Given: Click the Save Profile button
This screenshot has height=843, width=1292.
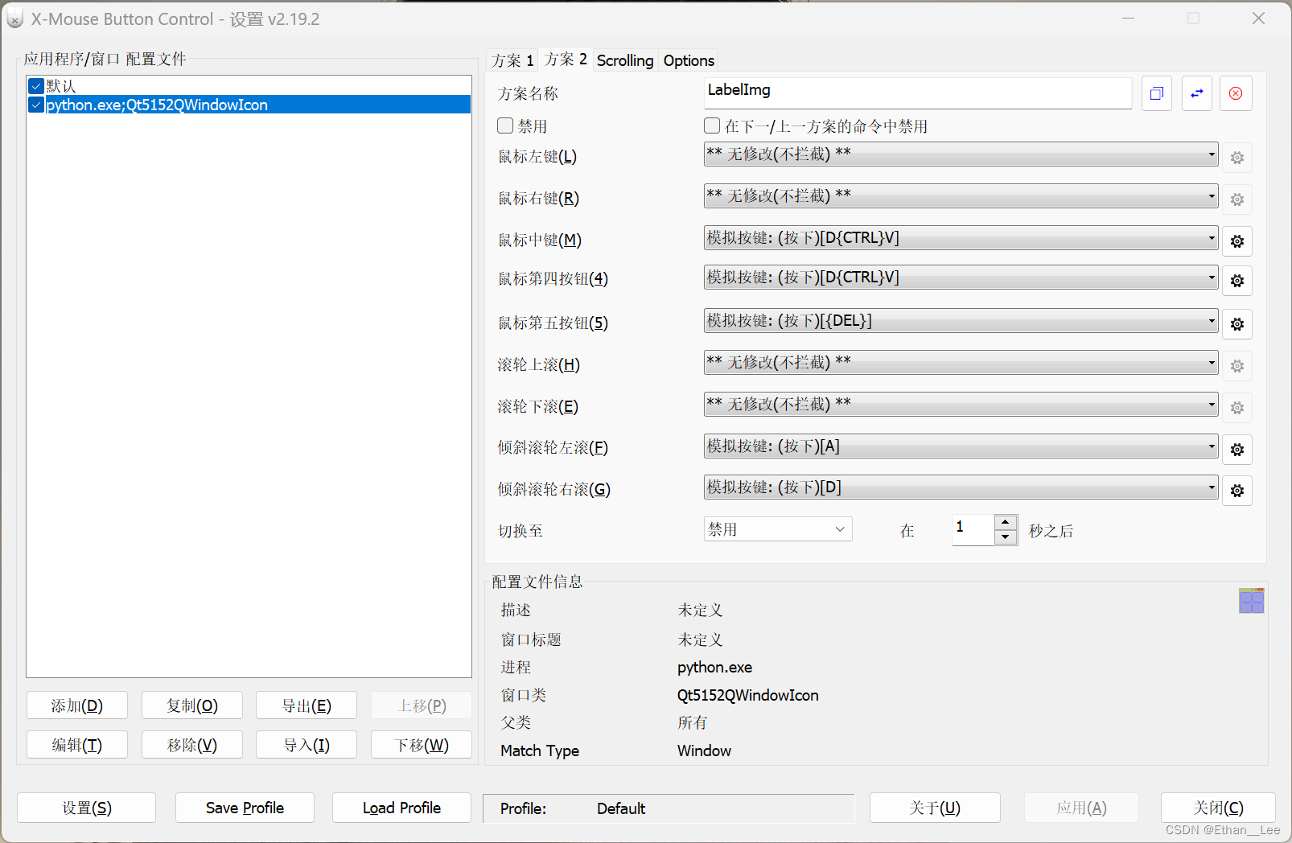Looking at the screenshot, I should 245,808.
